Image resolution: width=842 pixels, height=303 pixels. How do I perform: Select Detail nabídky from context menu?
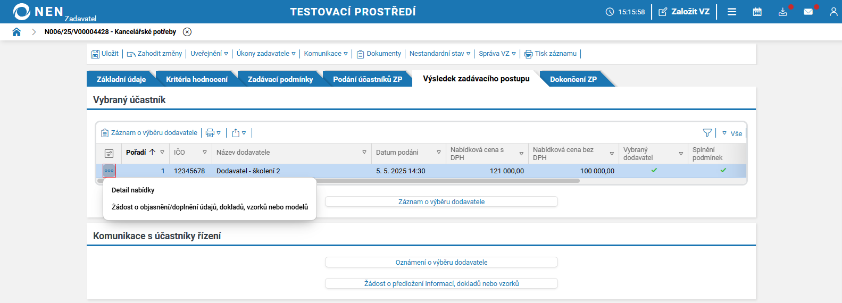tap(133, 190)
